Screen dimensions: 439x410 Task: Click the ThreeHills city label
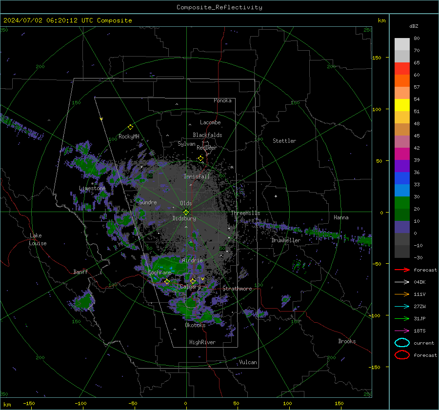tap(245, 213)
